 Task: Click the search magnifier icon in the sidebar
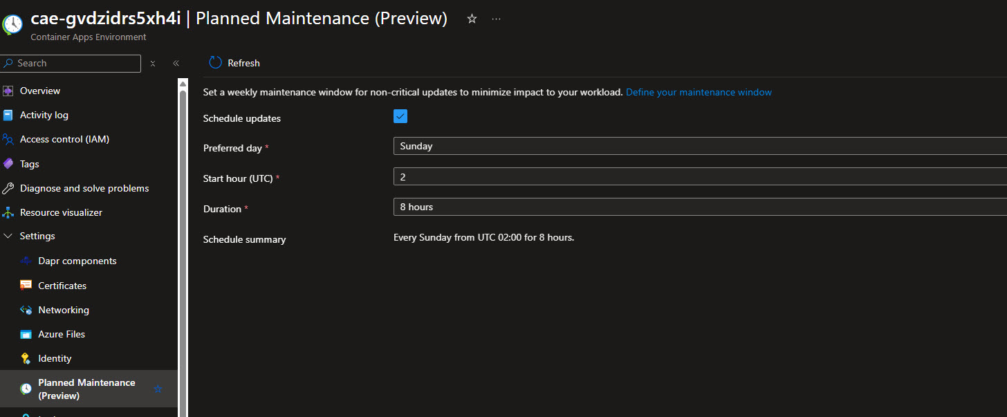[x=9, y=63]
